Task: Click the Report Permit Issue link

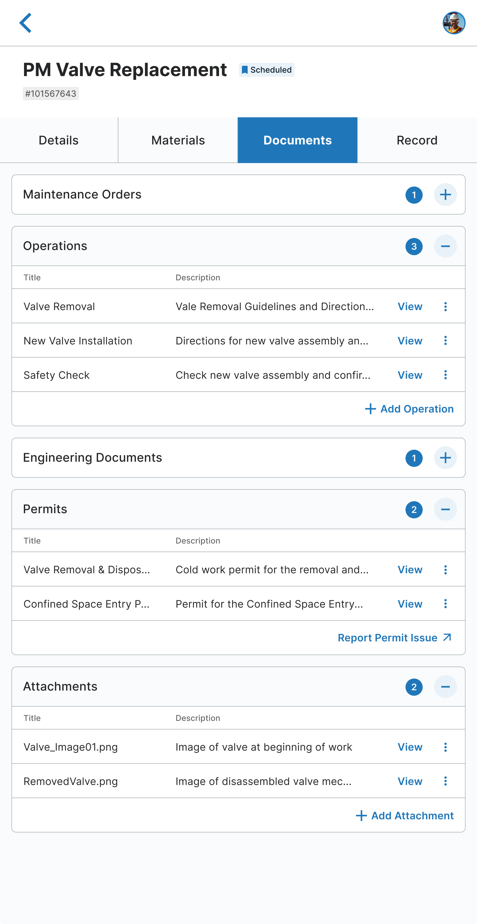Action: pyautogui.click(x=394, y=638)
